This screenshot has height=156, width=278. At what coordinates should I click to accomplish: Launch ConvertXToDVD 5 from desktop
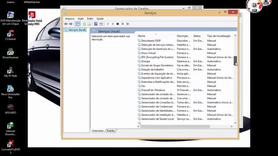point(10,147)
